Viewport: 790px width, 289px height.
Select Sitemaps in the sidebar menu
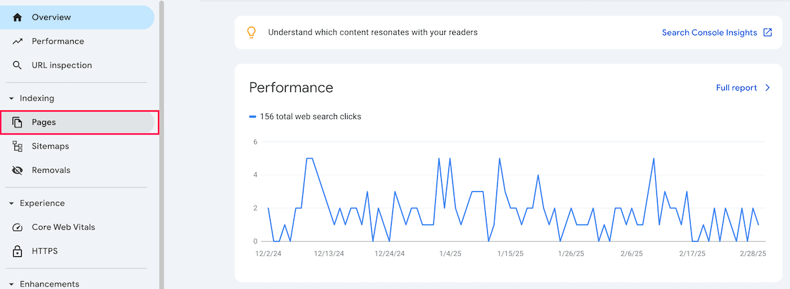tap(50, 146)
